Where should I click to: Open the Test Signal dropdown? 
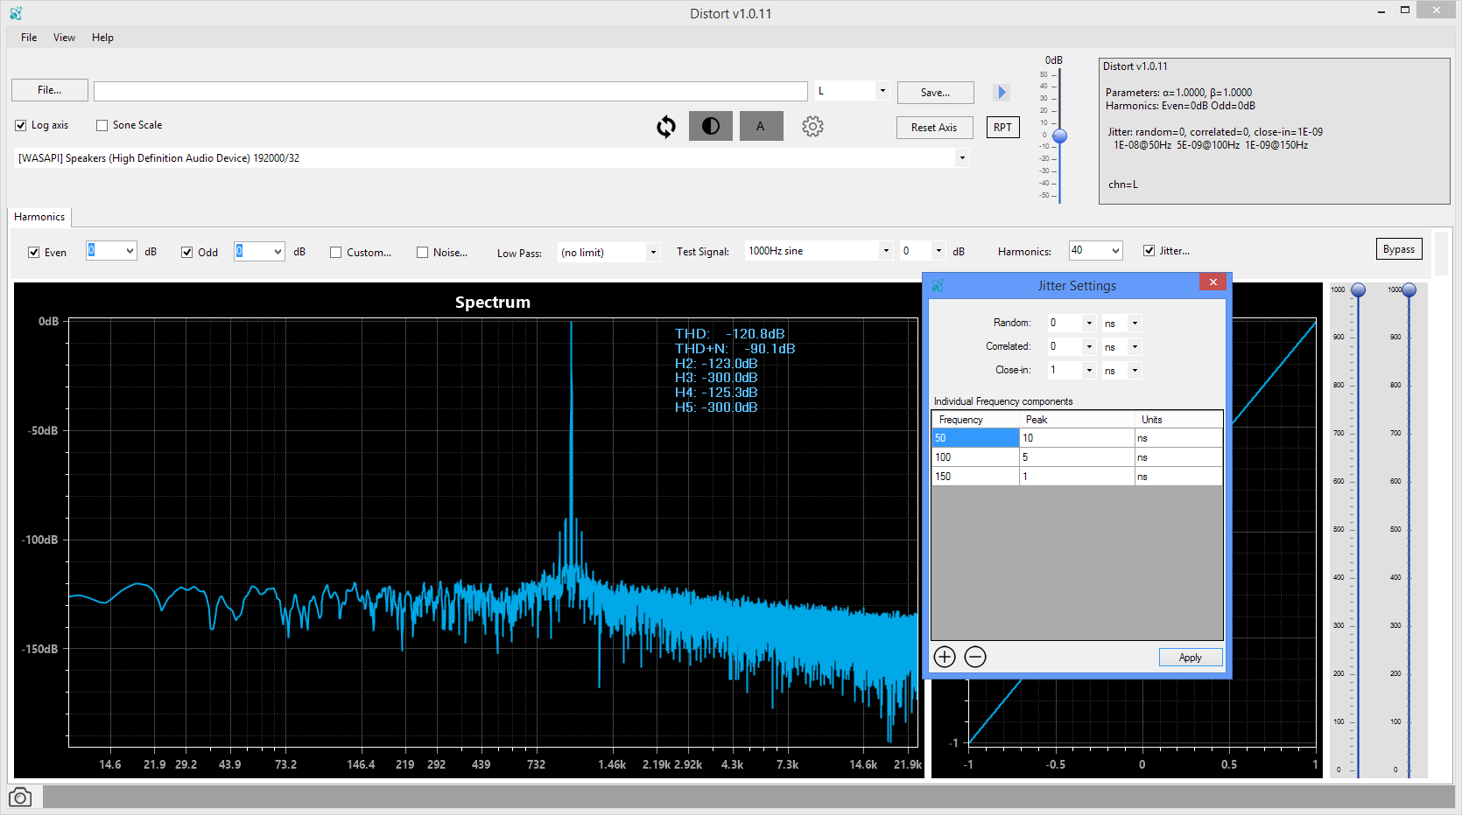pos(885,251)
